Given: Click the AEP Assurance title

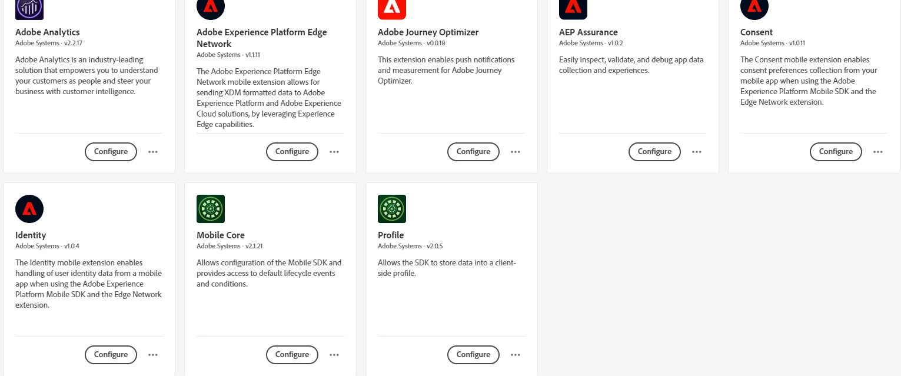Looking at the screenshot, I should [589, 32].
